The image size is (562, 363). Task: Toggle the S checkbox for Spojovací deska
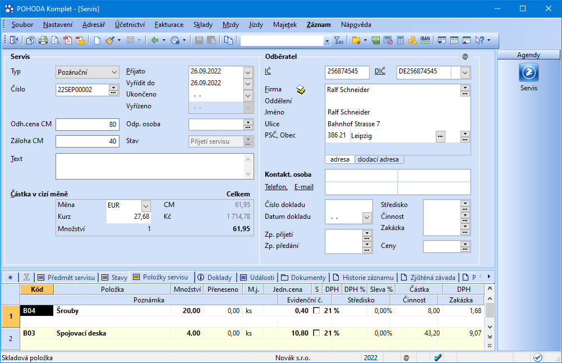click(x=316, y=333)
